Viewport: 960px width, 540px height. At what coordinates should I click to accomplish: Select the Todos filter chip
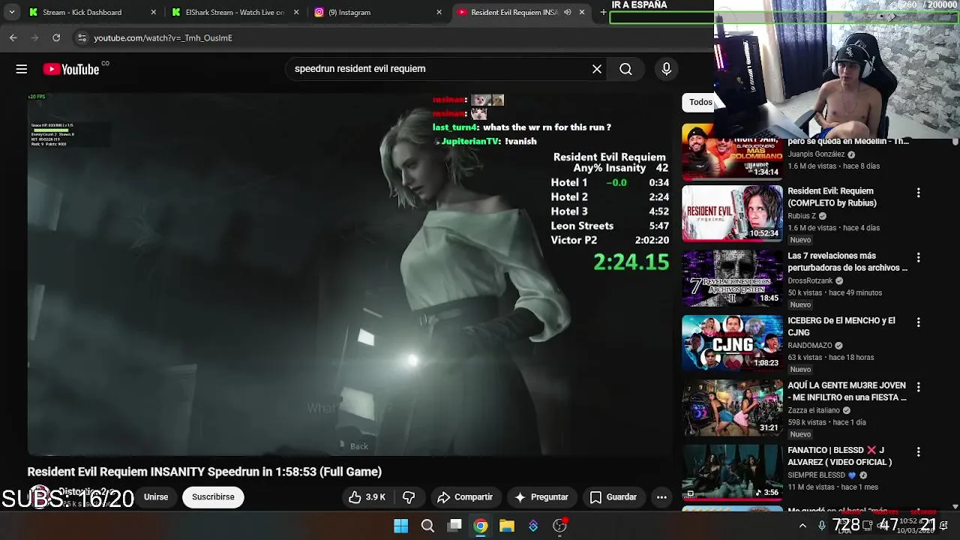[698, 102]
